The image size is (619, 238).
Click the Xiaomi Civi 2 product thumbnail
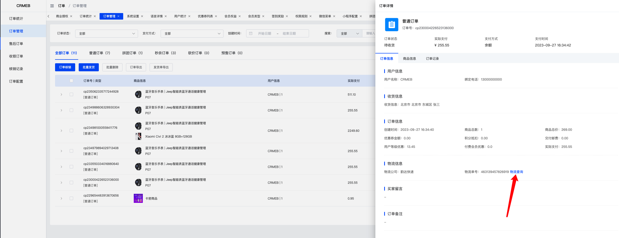coord(138,136)
